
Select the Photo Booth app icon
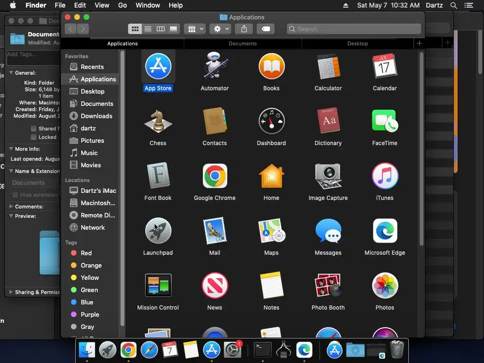(x=328, y=285)
